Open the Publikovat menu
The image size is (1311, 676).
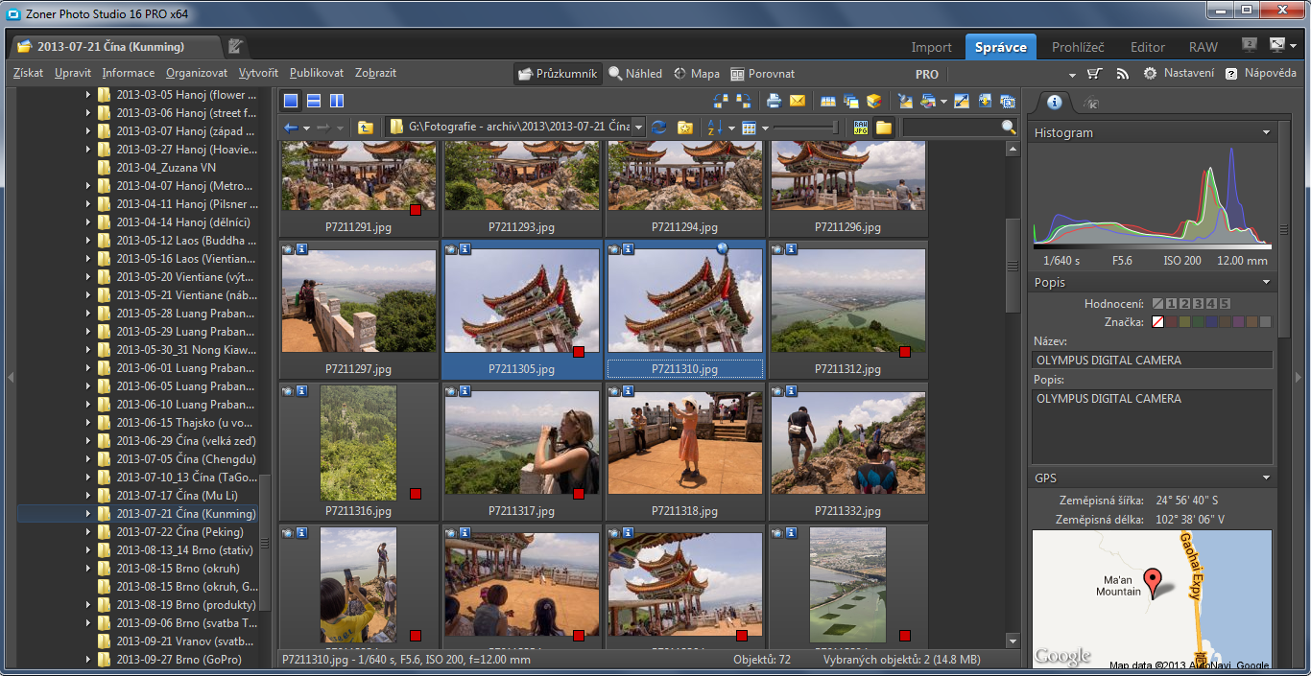[x=317, y=73]
